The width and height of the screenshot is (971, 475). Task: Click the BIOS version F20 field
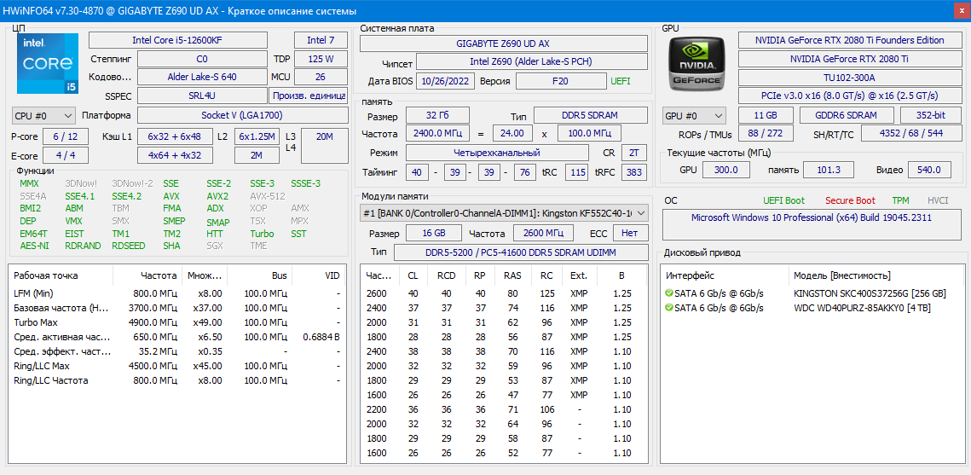561,81
